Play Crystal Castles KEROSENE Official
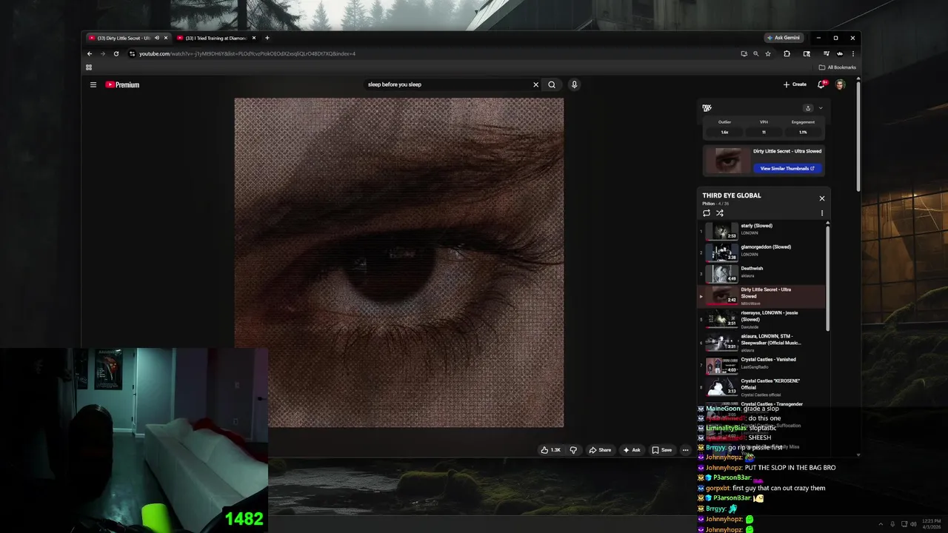Viewport: 948px width, 533px height. (761, 387)
